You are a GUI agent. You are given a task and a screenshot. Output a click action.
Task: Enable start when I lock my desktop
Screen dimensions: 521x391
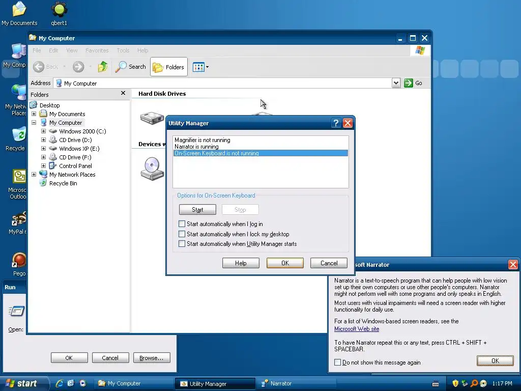[182, 234]
